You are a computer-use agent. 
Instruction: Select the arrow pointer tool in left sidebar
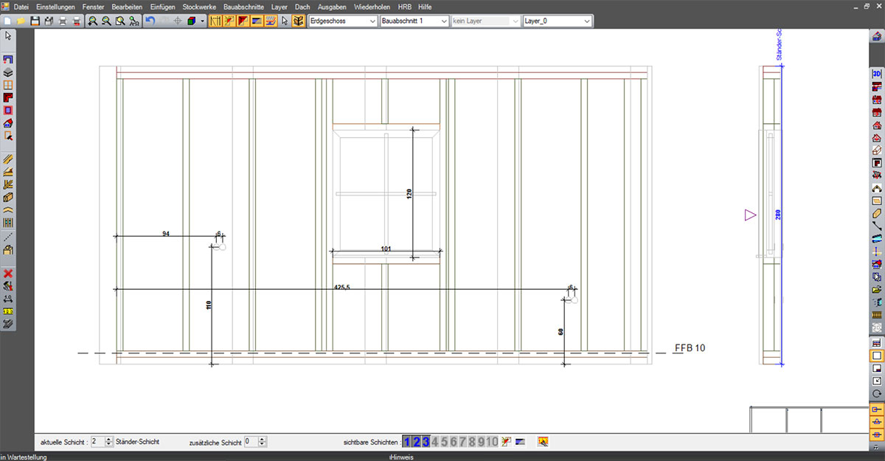8,35
